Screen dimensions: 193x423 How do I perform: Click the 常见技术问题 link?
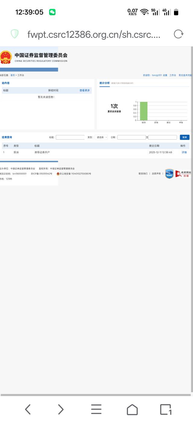click(185, 75)
